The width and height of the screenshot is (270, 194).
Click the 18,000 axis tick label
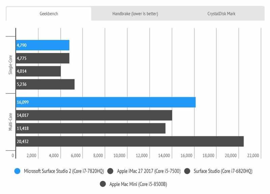point(208,156)
